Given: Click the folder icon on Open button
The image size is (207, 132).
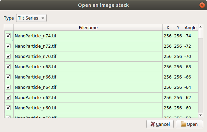Looking at the screenshot, I should point(184,124).
